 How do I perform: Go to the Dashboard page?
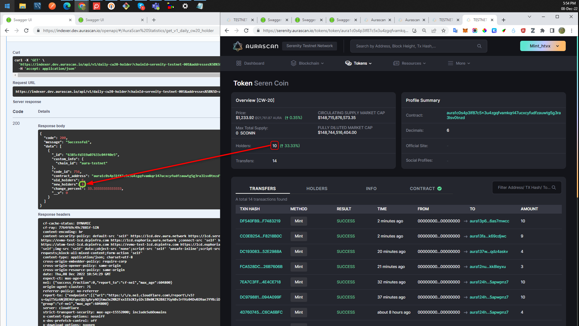coord(250,63)
